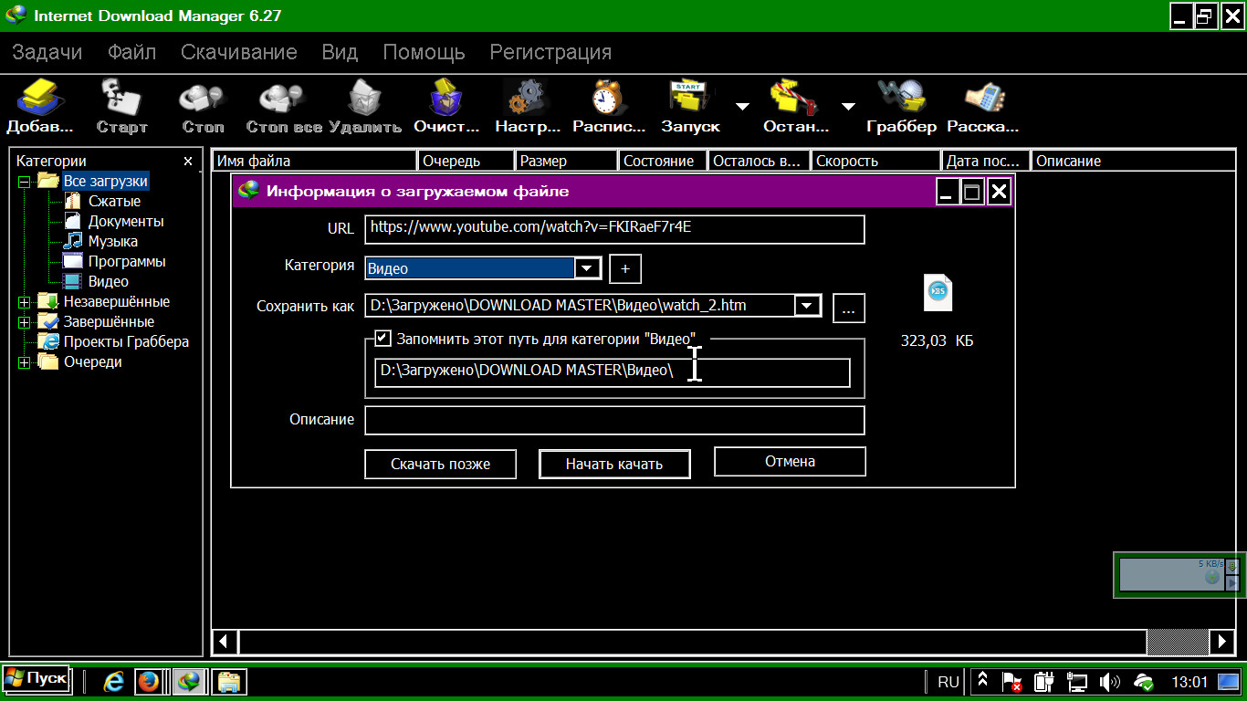Click the Отмена button
This screenshot has height=701, width=1247.
pos(790,462)
